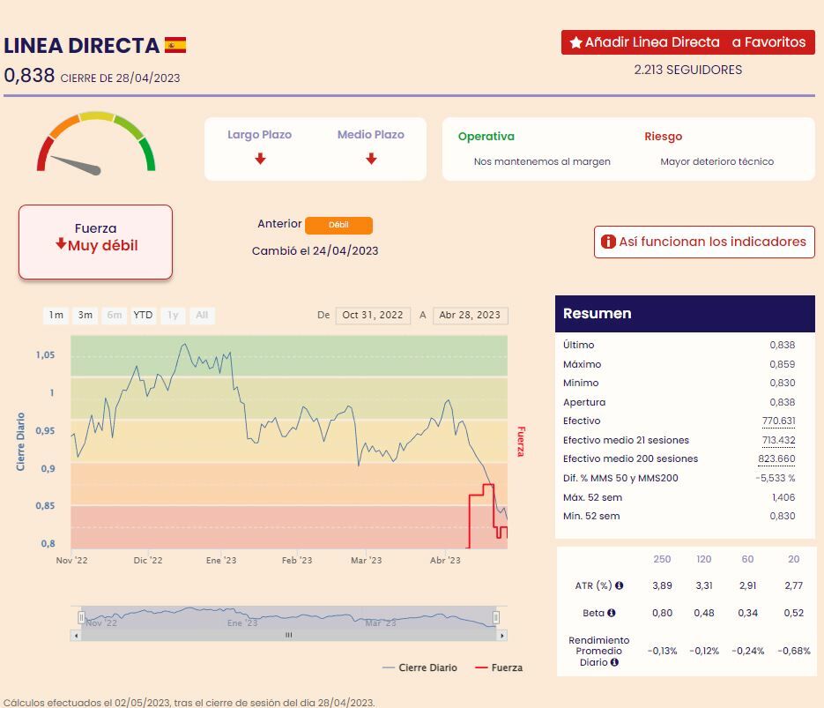
Task: Click the Largo Plazo label
Action: pyautogui.click(x=260, y=135)
